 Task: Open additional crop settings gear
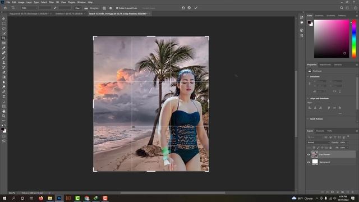[111, 8]
